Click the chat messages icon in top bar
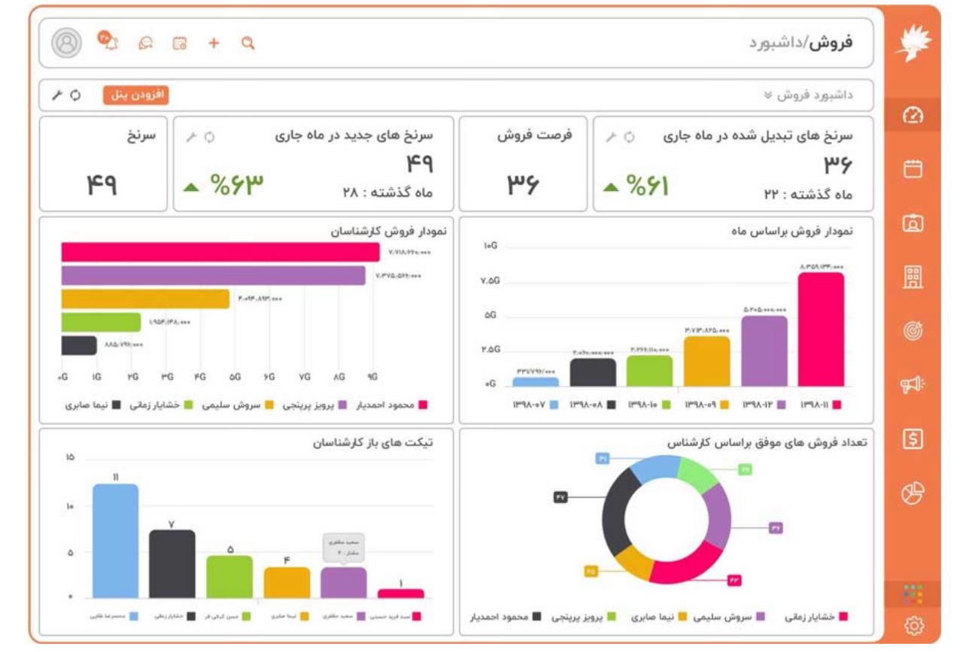Viewport: 963px width, 652px height. point(146,44)
